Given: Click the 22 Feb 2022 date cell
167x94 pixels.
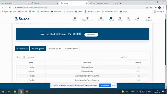Looking at the screenshot, I should pos(31,67).
